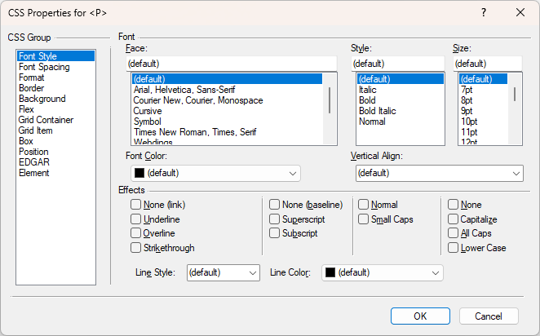Click the black Font Color swatch
Screen dimensions: 540x336
coord(139,173)
